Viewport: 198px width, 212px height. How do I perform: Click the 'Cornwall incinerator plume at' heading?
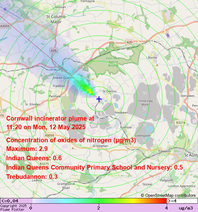[50, 119]
